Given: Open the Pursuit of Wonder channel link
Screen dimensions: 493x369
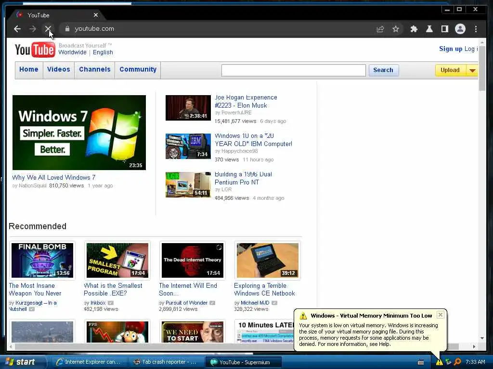Looking at the screenshot, I should [x=186, y=303].
